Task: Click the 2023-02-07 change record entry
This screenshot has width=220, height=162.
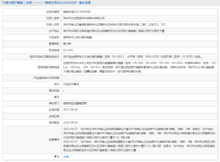Action: [x=139, y=146]
